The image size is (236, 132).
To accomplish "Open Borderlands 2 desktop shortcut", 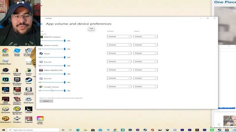I will (x=6, y=120).
